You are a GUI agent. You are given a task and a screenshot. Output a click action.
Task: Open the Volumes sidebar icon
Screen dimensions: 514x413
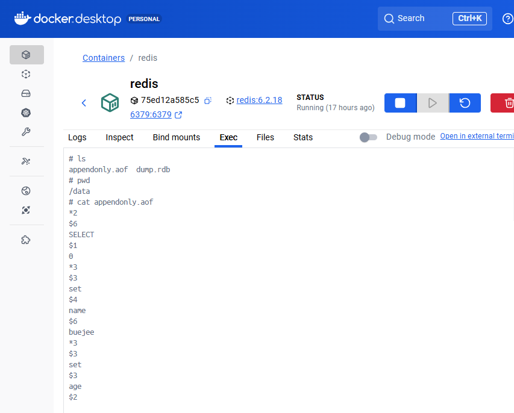[x=26, y=93]
